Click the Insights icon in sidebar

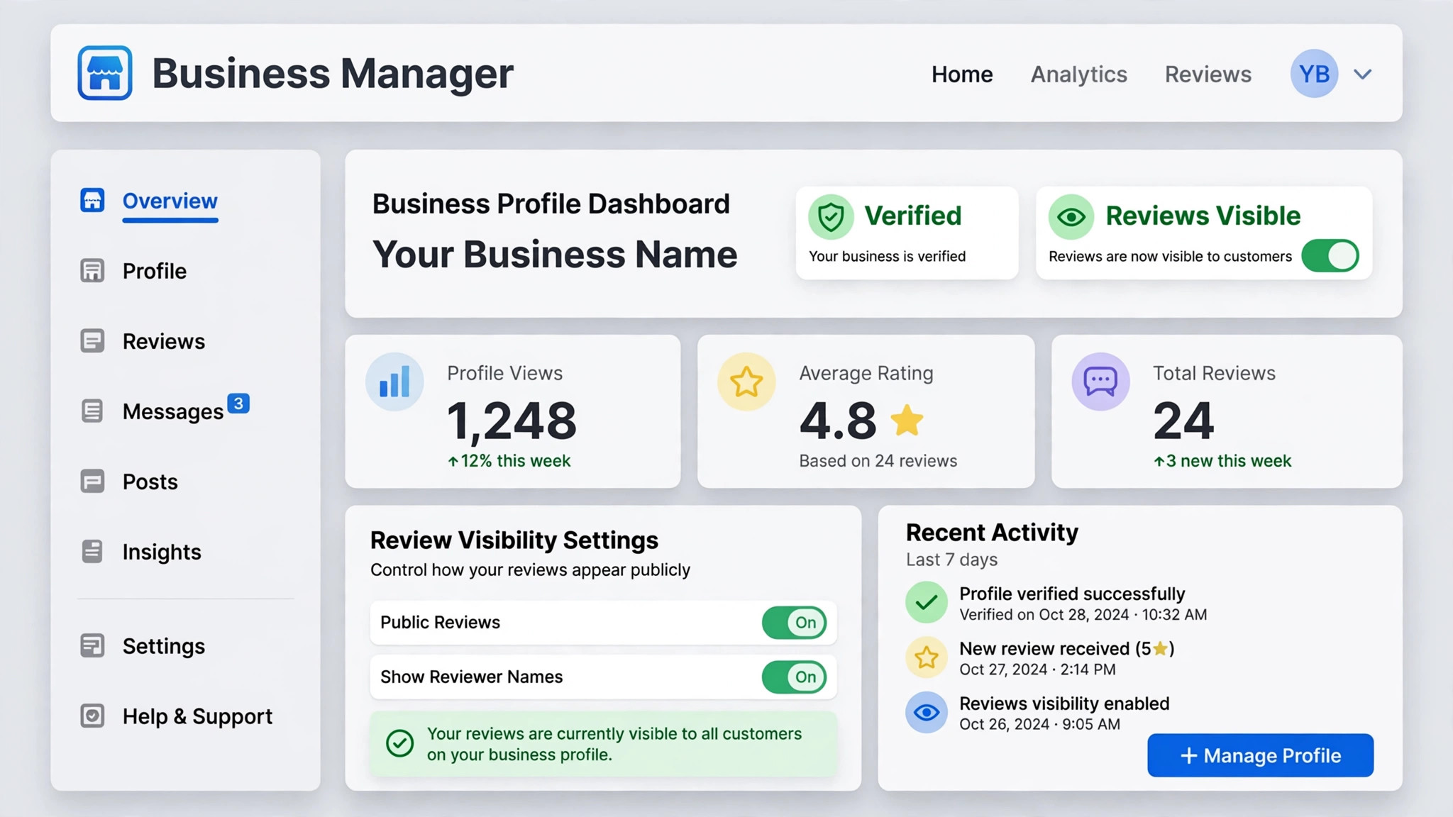click(x=92, y=552)
